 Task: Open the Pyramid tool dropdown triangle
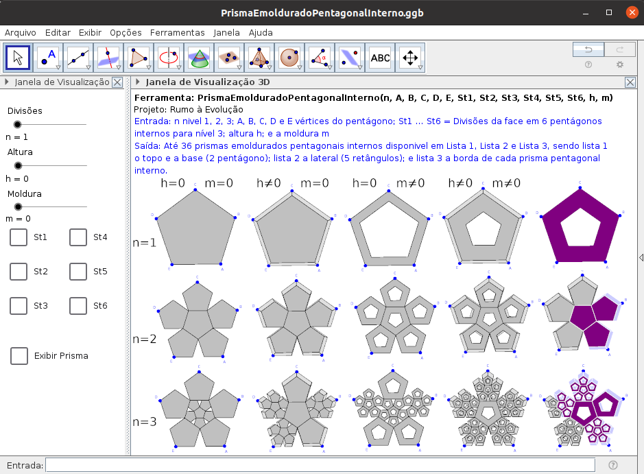(270, 67)
